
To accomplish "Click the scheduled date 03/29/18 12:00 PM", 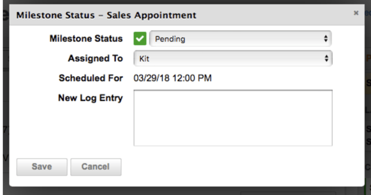I will [x=173, y=78].
